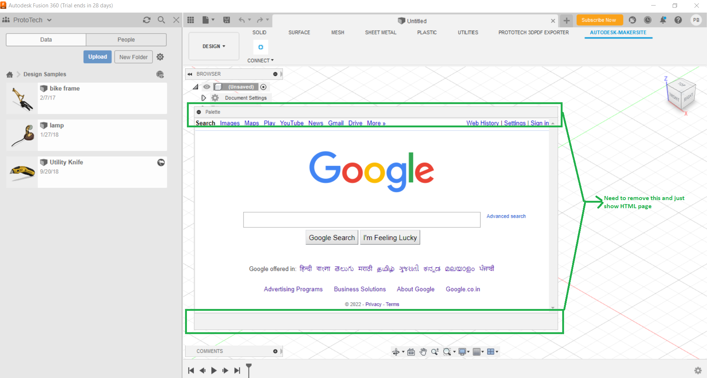Image resolution: width=707 pixels, height=378 pixels.
Task: Click the Google search input field
Action: [362, 220]
